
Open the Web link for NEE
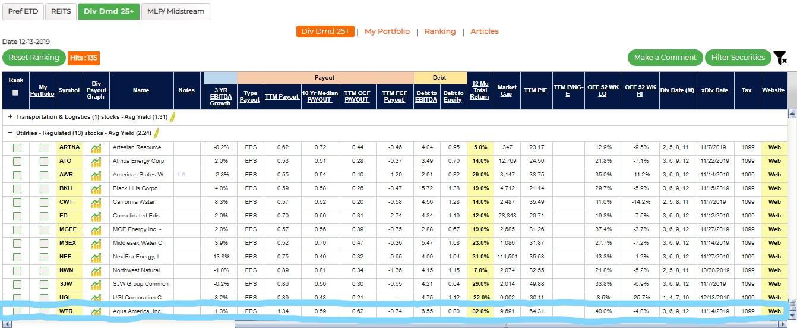click(x=774, y=257)
